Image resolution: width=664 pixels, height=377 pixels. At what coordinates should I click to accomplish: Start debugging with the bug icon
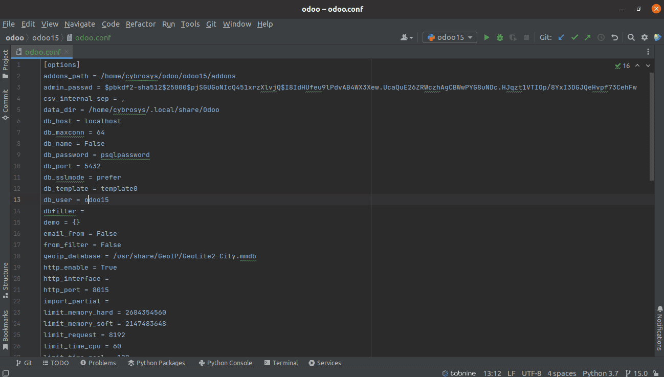[x=500, y=37]
